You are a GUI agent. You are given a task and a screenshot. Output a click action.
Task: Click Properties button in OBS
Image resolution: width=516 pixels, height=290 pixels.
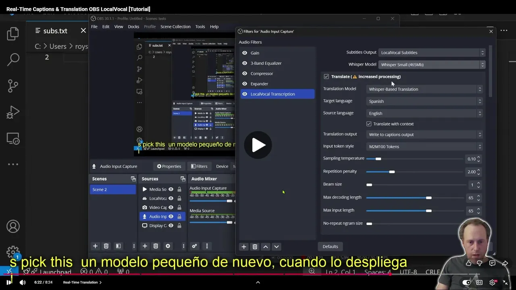169,166
